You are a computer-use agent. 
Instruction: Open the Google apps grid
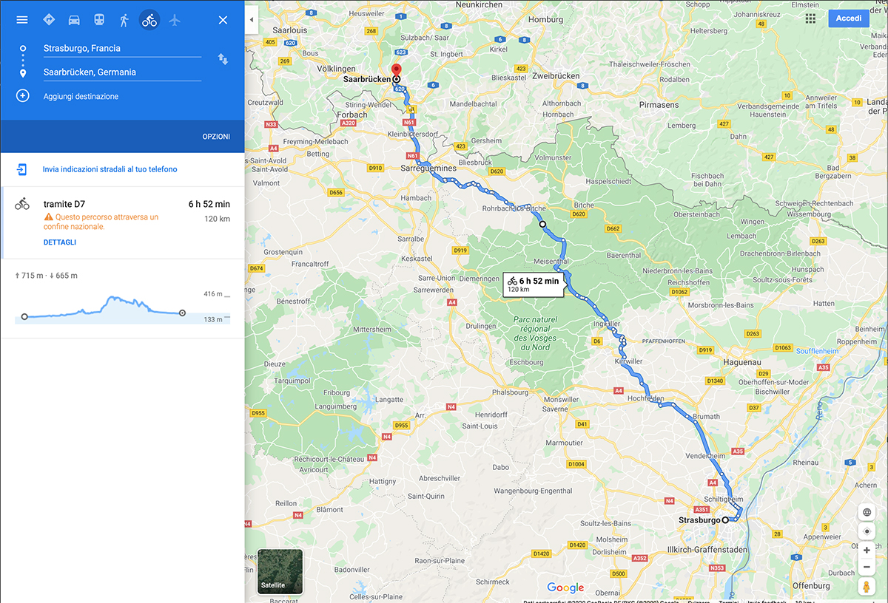click(811, 18)
